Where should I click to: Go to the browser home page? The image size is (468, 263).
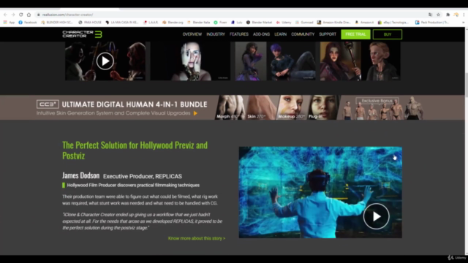[29, 15]
